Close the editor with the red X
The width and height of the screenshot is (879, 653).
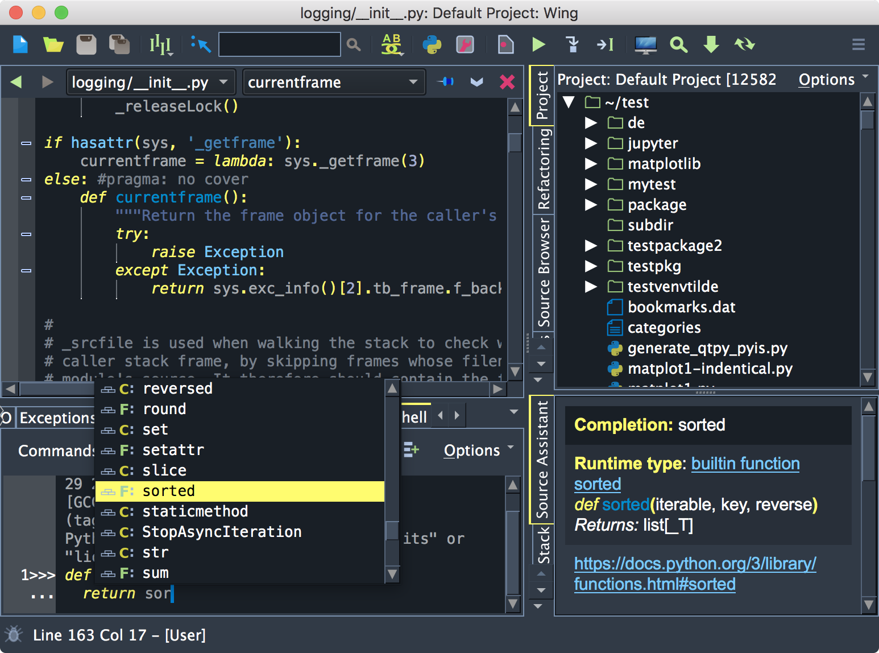(x=507, y=82)
